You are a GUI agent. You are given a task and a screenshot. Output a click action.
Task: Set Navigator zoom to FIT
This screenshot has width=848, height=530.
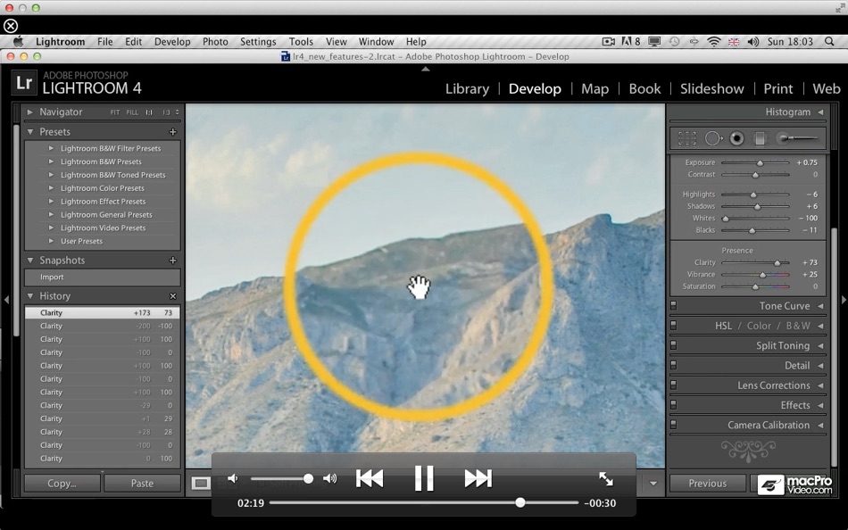click(x=114, y=112)
